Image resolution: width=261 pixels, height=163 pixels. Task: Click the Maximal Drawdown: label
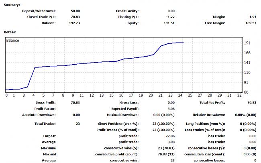point(123,115)
